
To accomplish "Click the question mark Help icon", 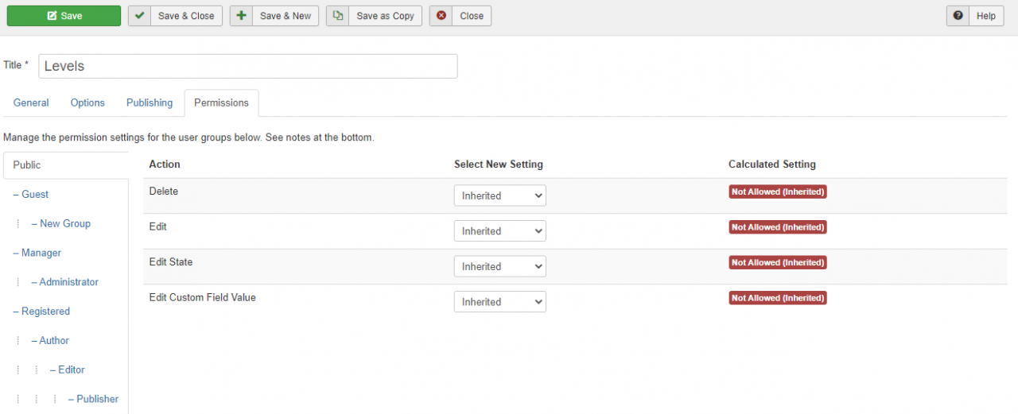I will [x=958, y=16].
